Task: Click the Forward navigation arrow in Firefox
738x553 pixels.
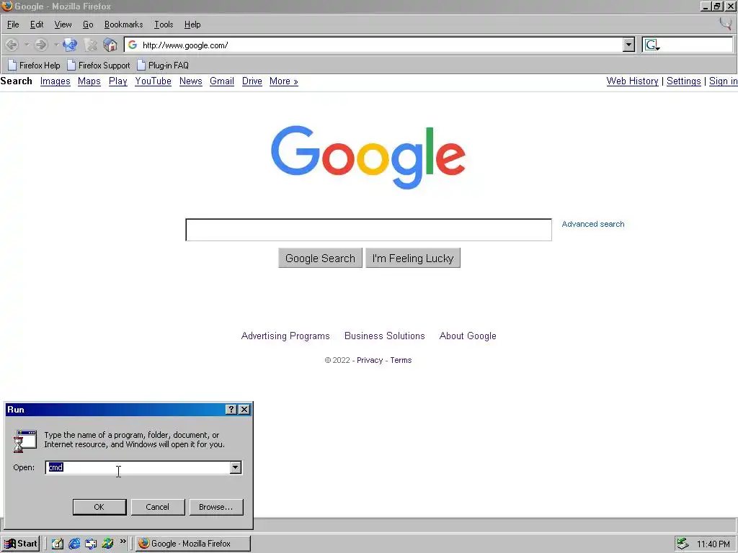Action: coord(41,45)
